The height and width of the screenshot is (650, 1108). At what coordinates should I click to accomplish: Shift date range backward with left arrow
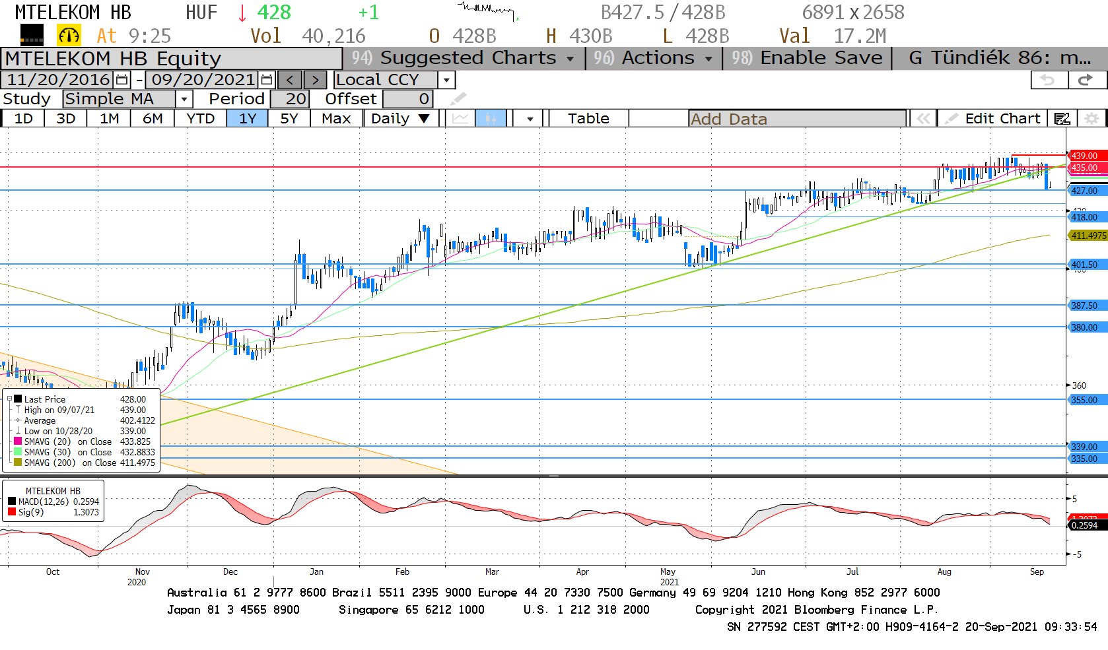290,80
